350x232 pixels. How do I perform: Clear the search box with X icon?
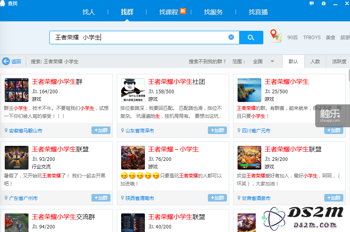tap(231, 37)
